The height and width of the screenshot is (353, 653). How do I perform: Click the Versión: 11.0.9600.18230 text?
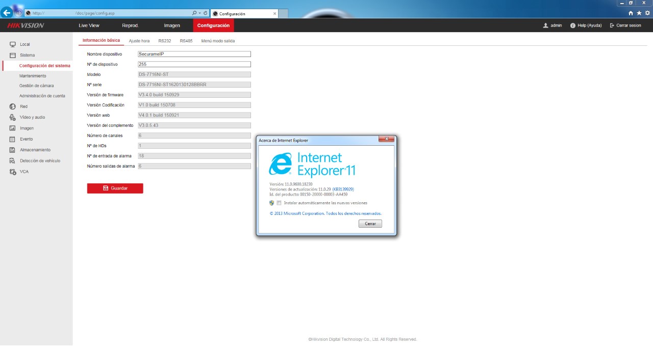(x=291, y=183)
